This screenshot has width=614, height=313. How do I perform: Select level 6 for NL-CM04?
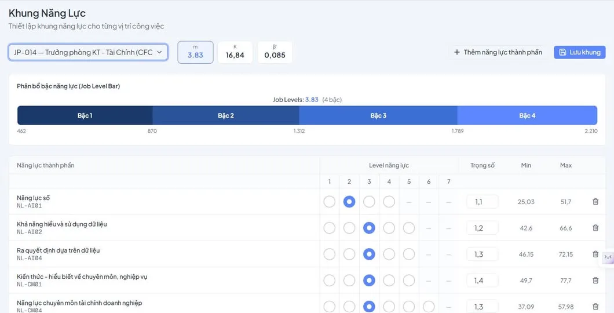[429, 307]
